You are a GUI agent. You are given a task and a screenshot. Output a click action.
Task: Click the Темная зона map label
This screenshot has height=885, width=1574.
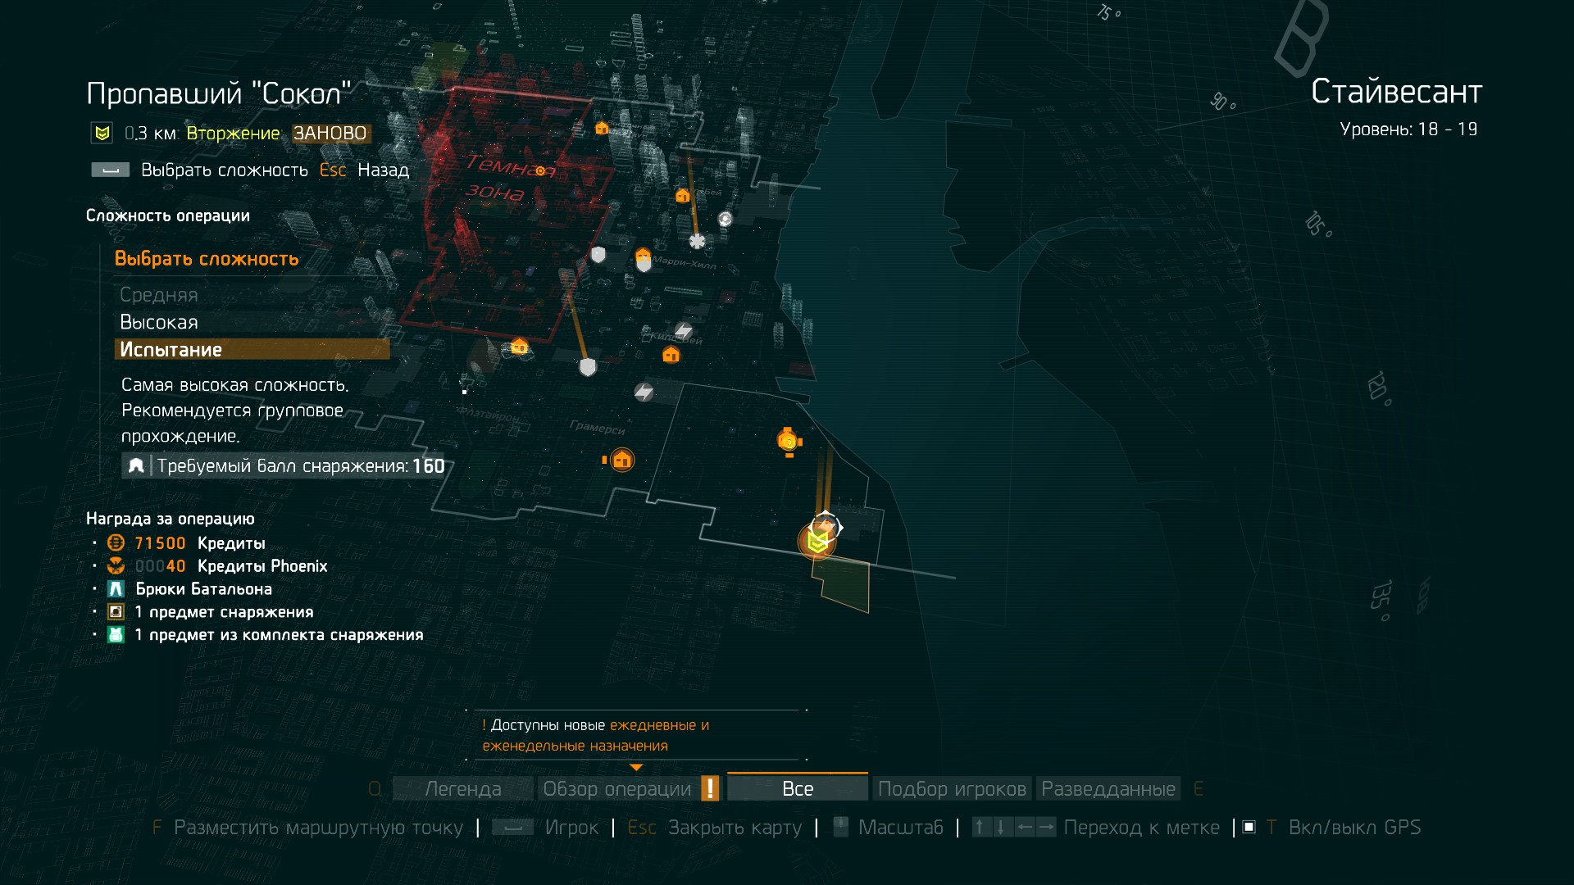point(509,178)
